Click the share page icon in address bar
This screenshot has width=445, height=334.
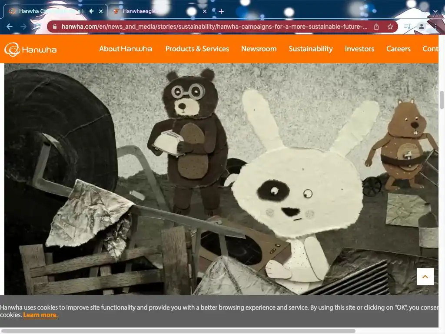[x=376, y=27]
